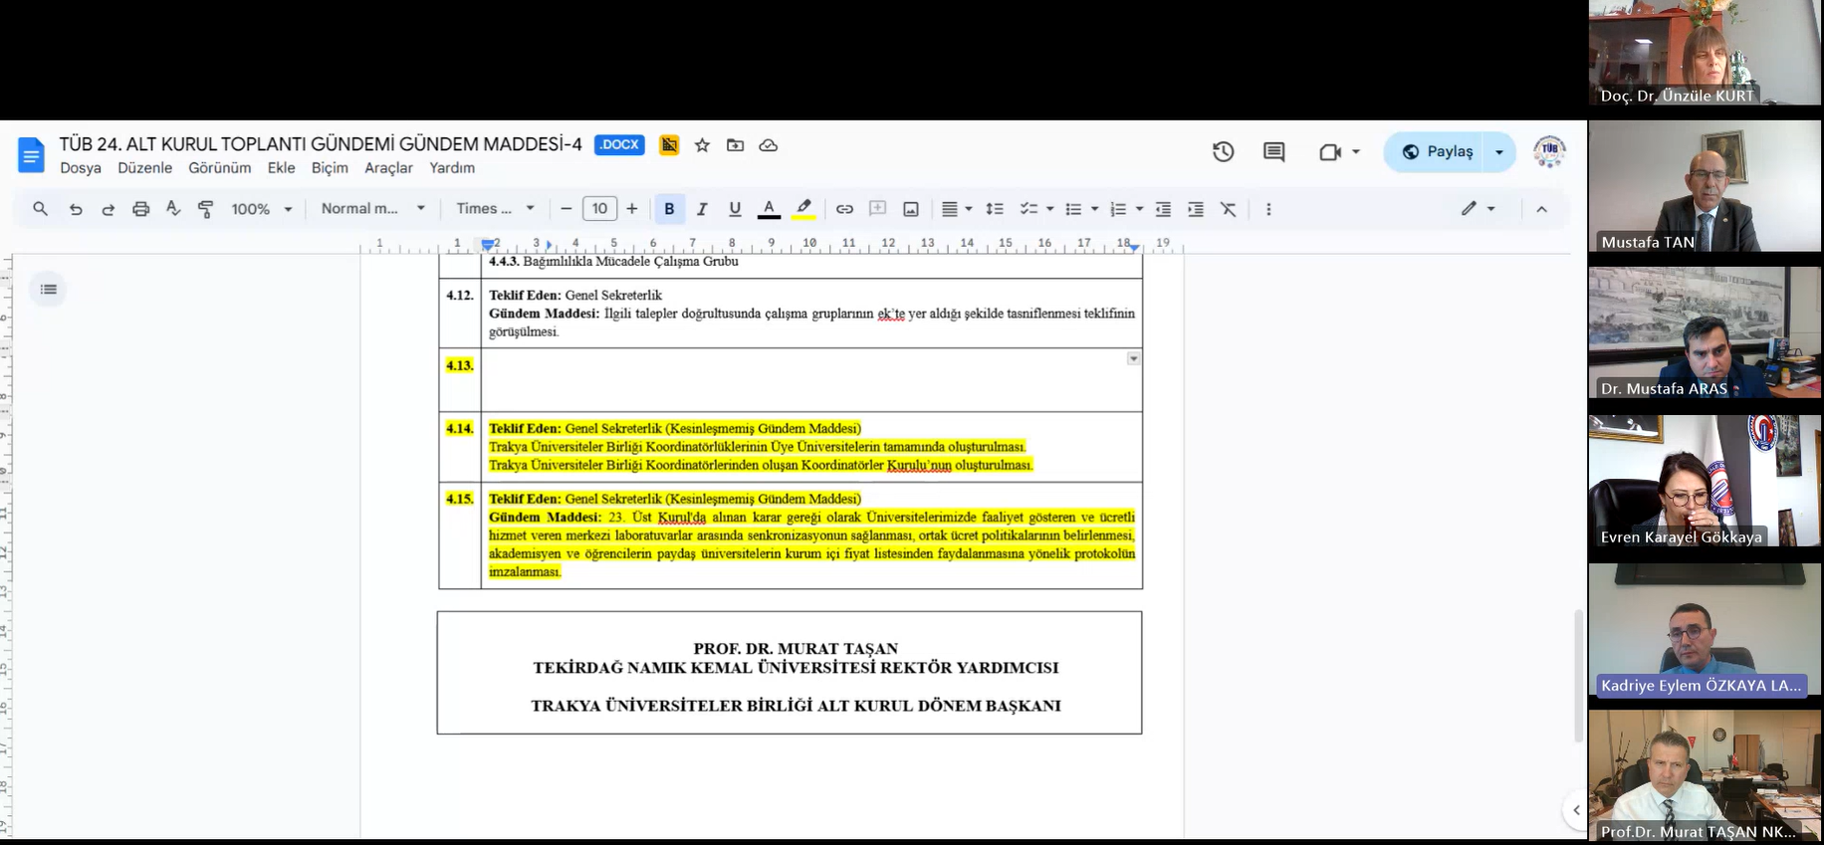This screenshot has height=845, width=1824.
Task: Increase the font size
Action: 631,209
